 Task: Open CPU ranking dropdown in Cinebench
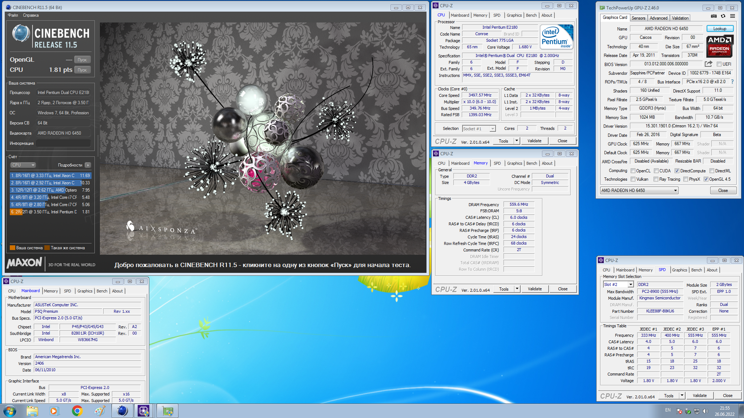[23, 165]
